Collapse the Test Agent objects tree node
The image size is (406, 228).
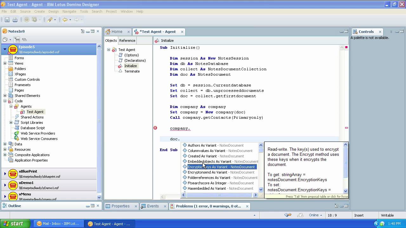(108, 50)
